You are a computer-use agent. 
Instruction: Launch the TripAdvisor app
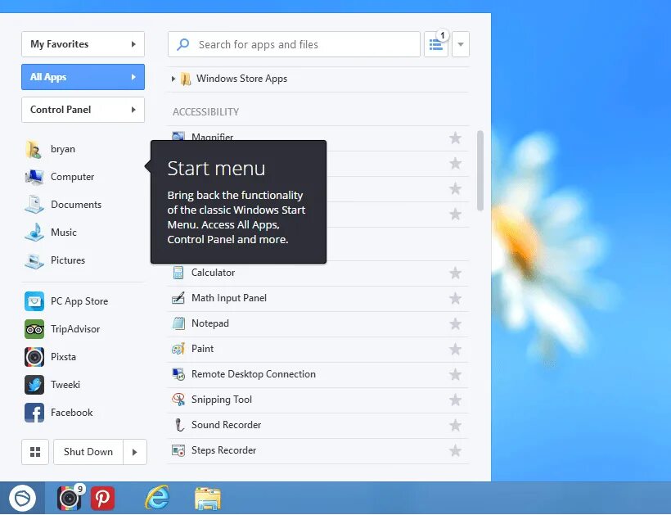pos(62,329)
